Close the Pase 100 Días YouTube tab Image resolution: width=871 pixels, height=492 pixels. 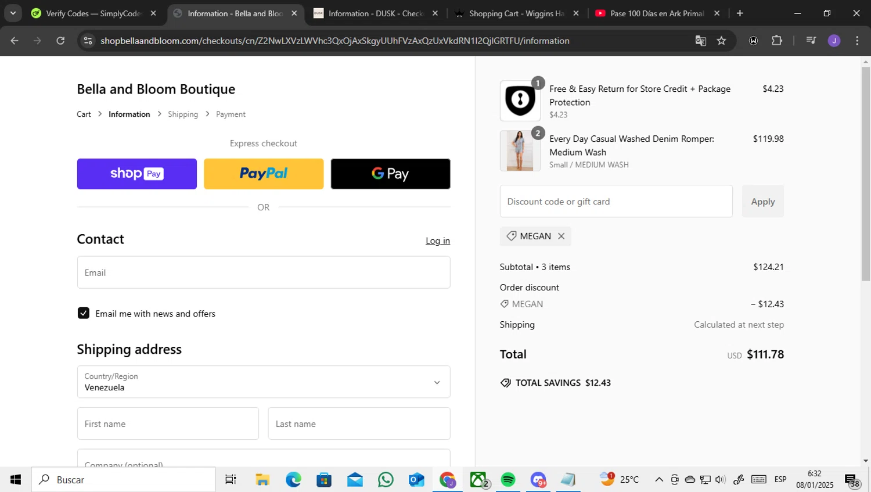[x=717, y=13]
